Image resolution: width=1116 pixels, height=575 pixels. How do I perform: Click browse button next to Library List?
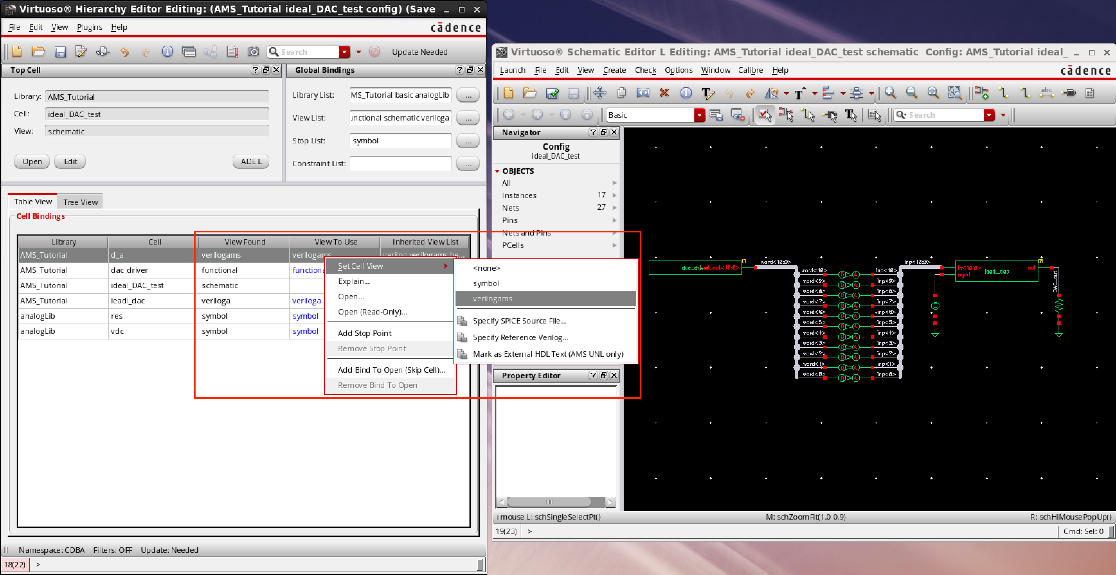pos(468,95)
